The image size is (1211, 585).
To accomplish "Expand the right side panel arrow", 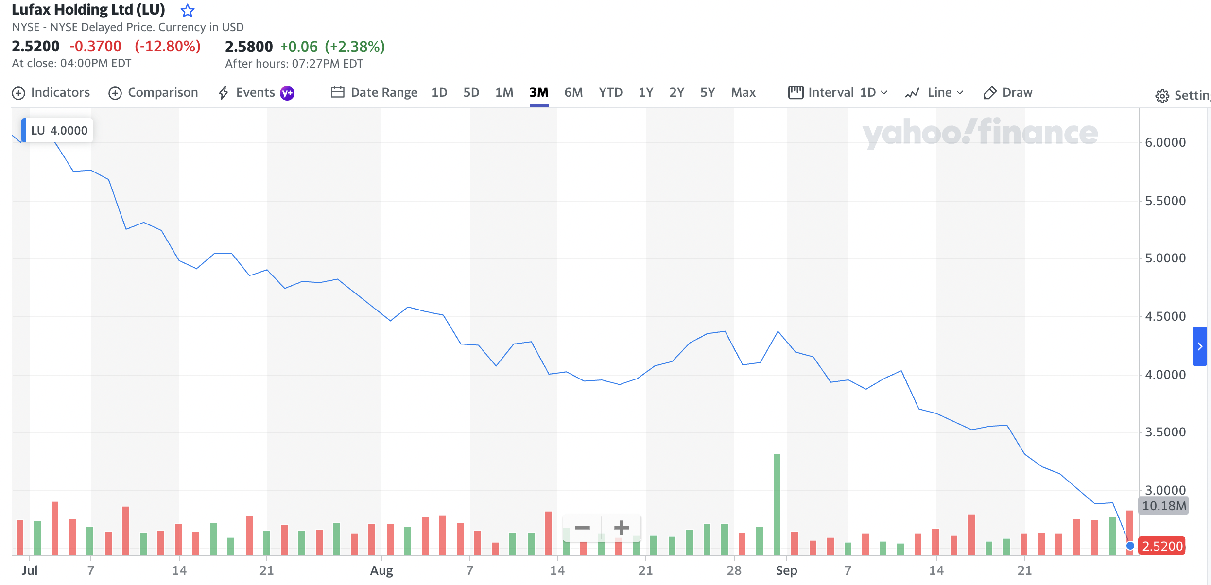I will click(x=1199, y=346).
